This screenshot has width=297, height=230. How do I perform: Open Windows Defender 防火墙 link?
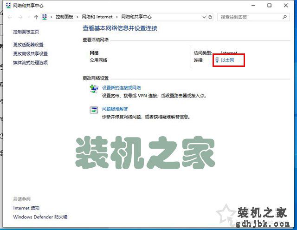pyautogui.click(x=40, y=217)
